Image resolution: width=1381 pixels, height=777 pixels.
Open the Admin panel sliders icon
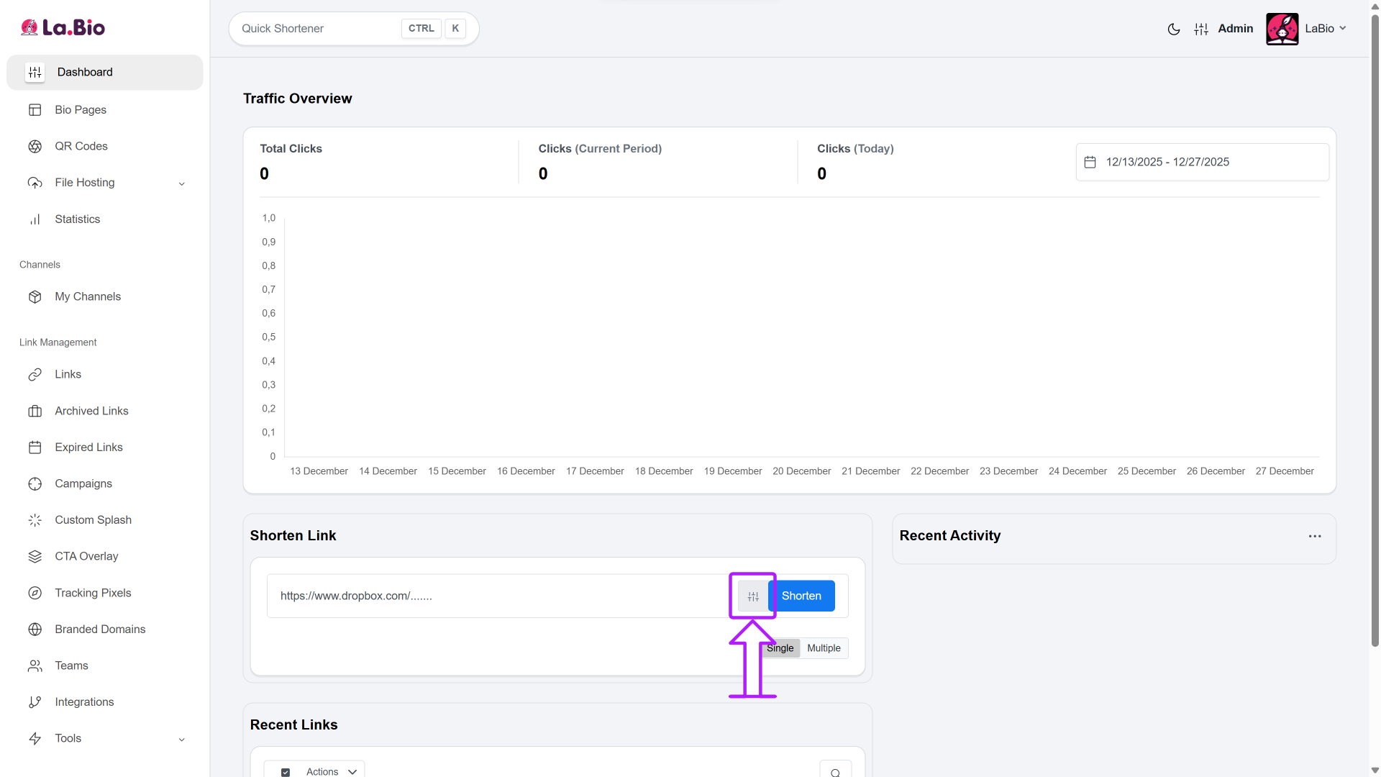point(1201,29)
